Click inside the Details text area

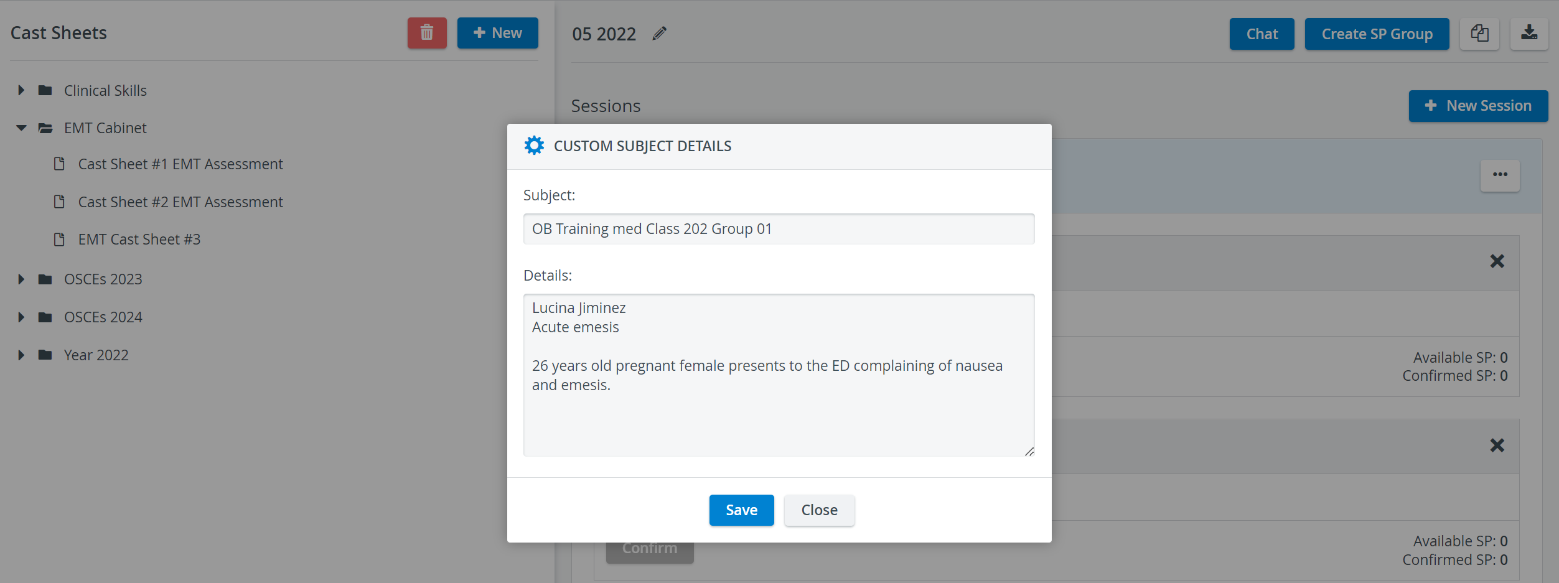[x=779, y=375]
